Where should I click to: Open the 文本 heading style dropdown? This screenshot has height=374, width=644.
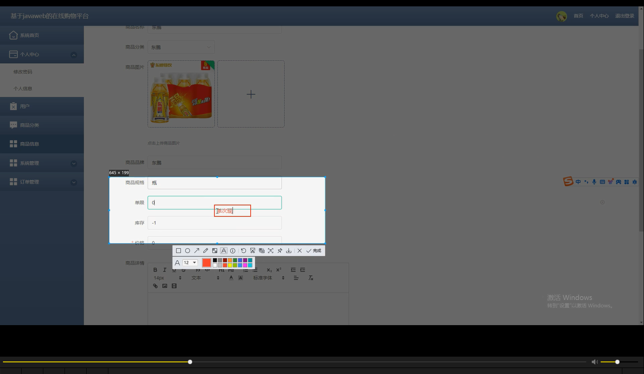coord(206,278)
